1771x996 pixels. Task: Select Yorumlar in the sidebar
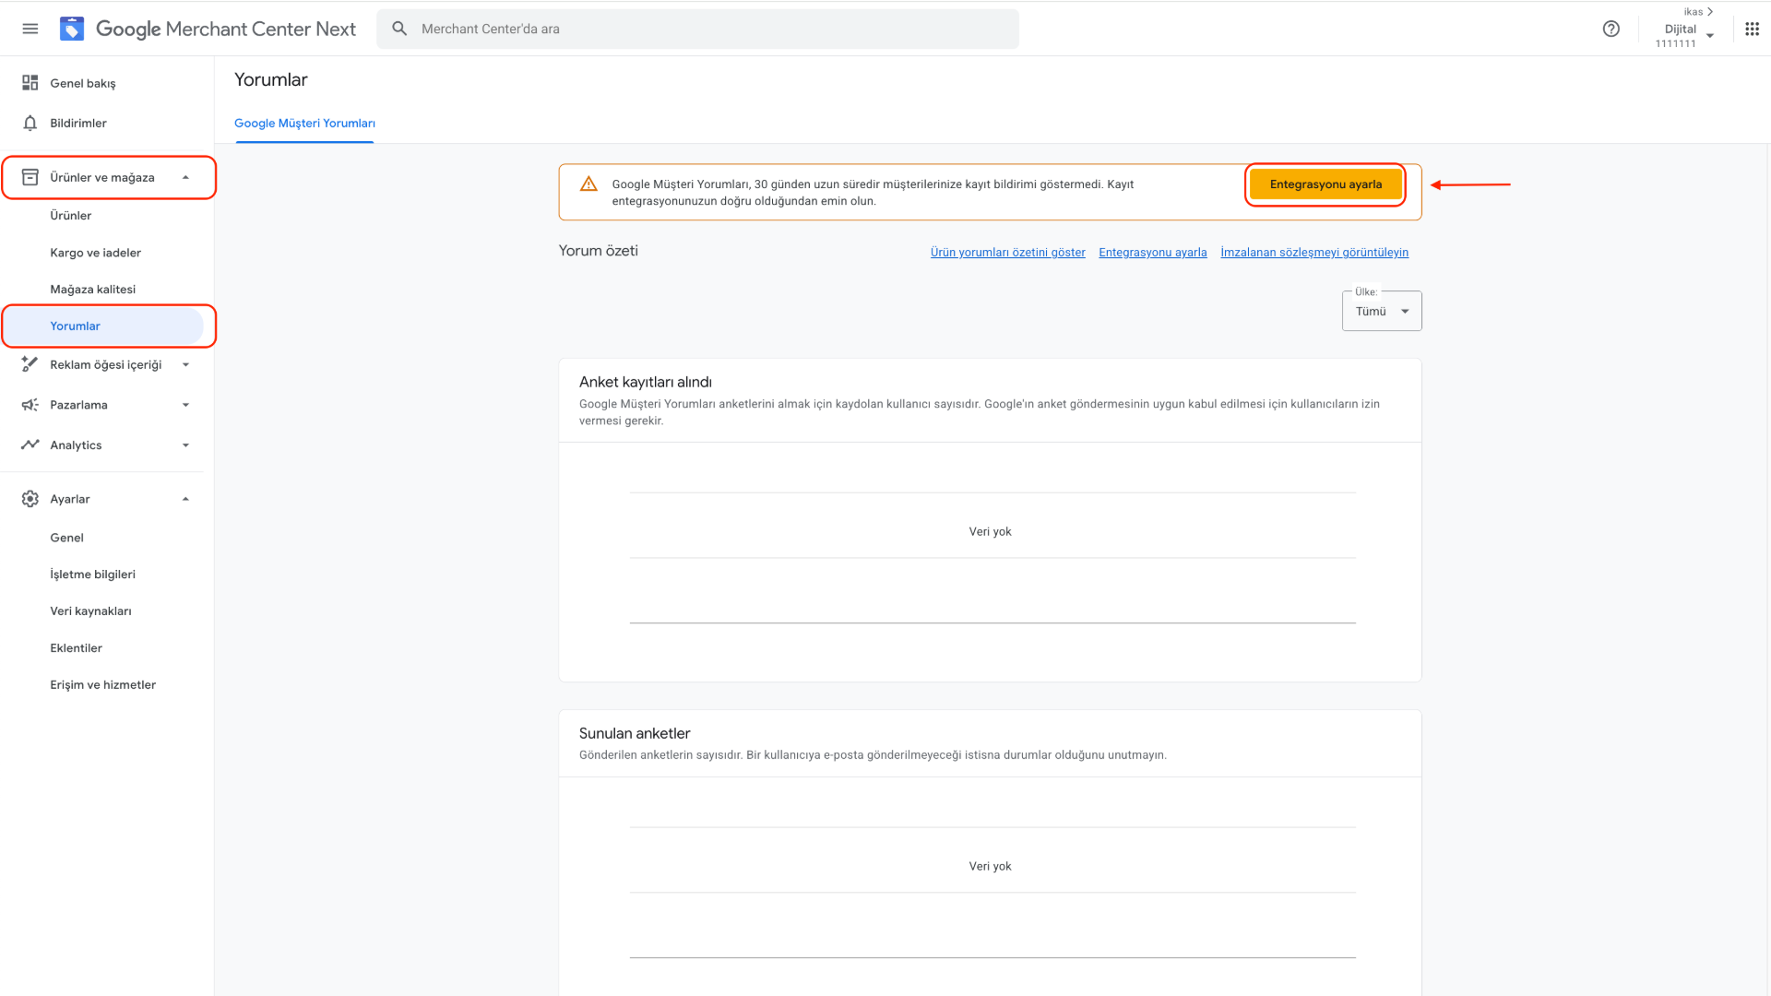coord(76,326)
